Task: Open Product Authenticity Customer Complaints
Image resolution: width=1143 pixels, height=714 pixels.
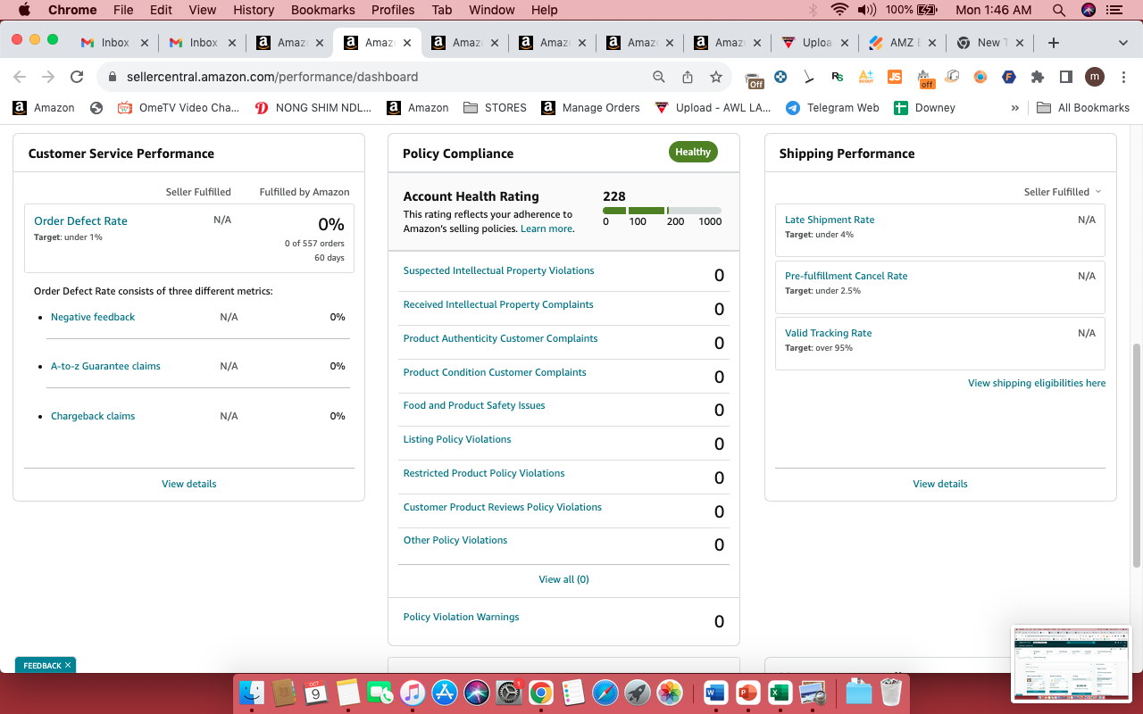Action: pyautogui.click(x=500, y=338)
